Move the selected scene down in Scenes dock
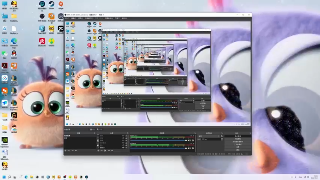The width and height of the screenshot is (320, 180). [76, 151]
